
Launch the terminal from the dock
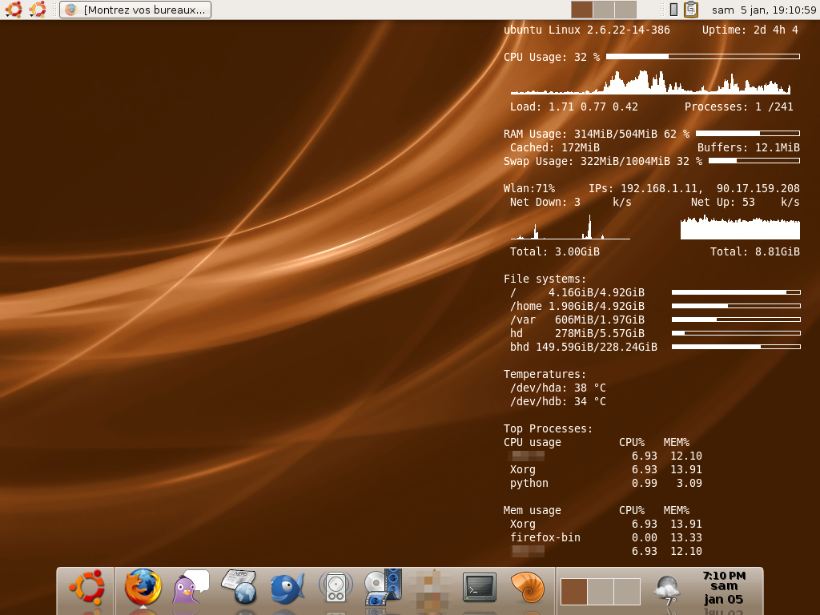(x=479, y=588)
